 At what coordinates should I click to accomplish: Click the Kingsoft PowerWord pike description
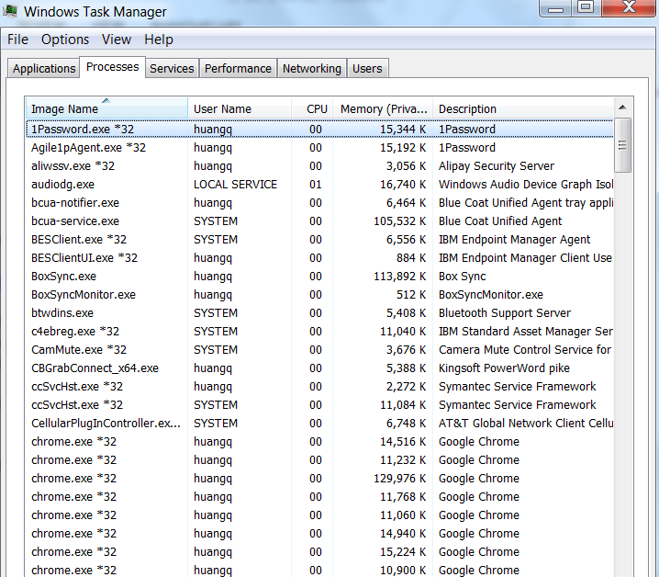(x=504, y=368)
